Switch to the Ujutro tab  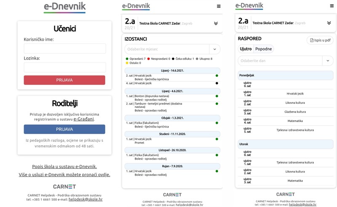(246, 49)
